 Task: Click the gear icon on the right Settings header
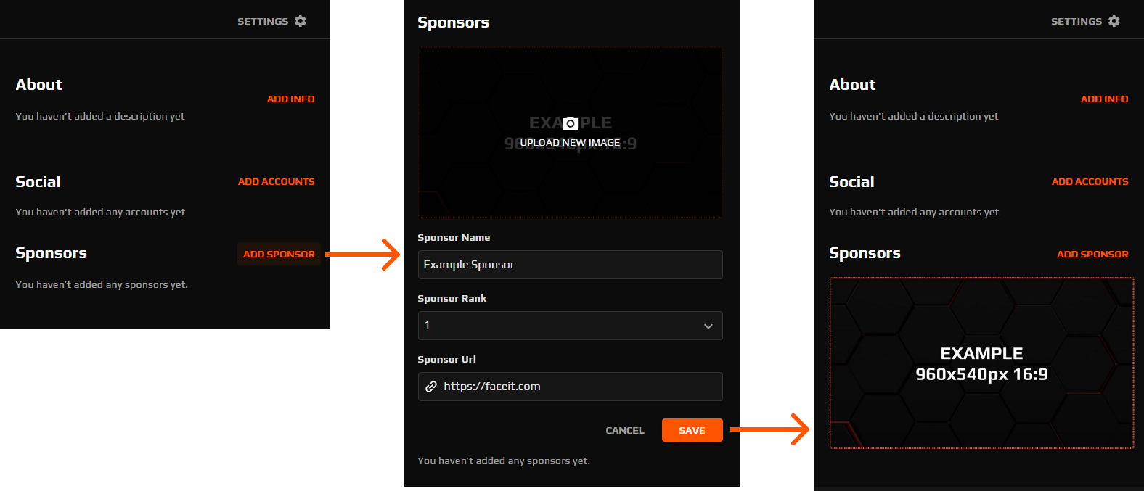1115,21
